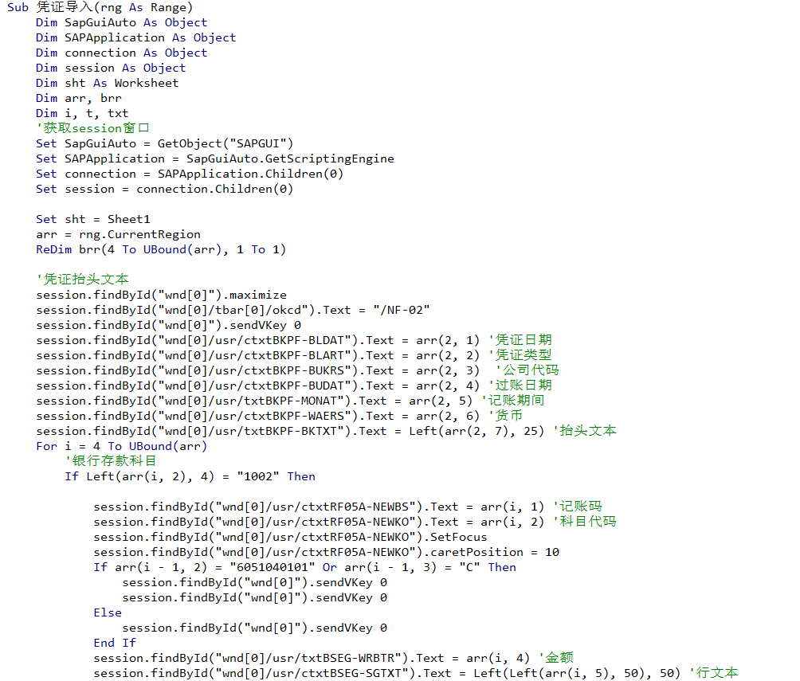The image size is (800, 681).
Task: Click the 'Dim SAPApplication As Object' line
Action: click(135, 37)
